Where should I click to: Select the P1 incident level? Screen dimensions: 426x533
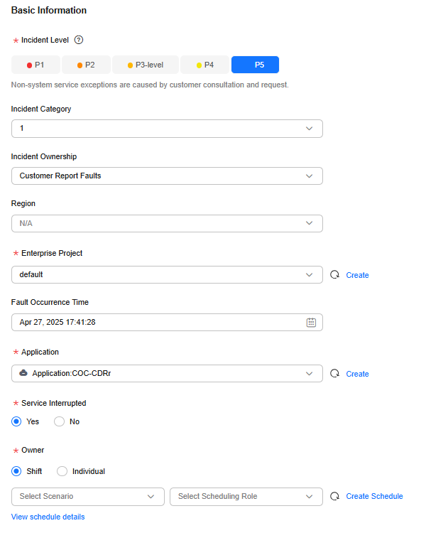tap(35, 65)
